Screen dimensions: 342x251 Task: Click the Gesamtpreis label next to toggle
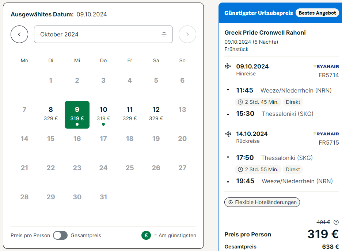tap(86, 235)
